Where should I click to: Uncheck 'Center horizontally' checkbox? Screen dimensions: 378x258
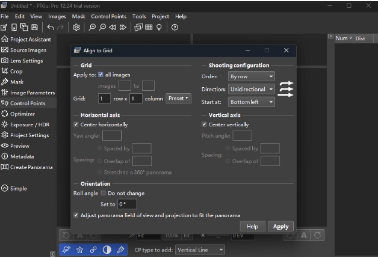tap(76, 124)
